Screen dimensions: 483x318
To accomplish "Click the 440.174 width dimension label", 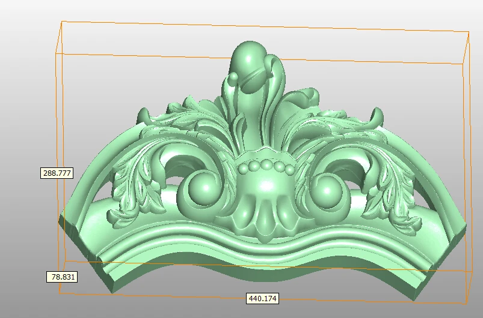I will pyautogui.click(x=262, y=298).
